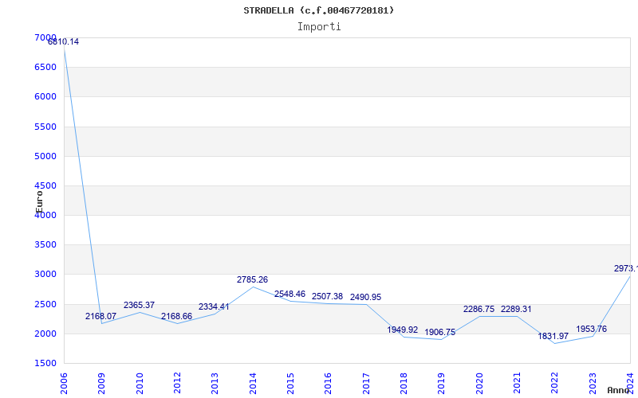The height and width of the screenshot is (398, 638).
Task: Click the 7000 y-axis tick label
Action: click(45, 37)
